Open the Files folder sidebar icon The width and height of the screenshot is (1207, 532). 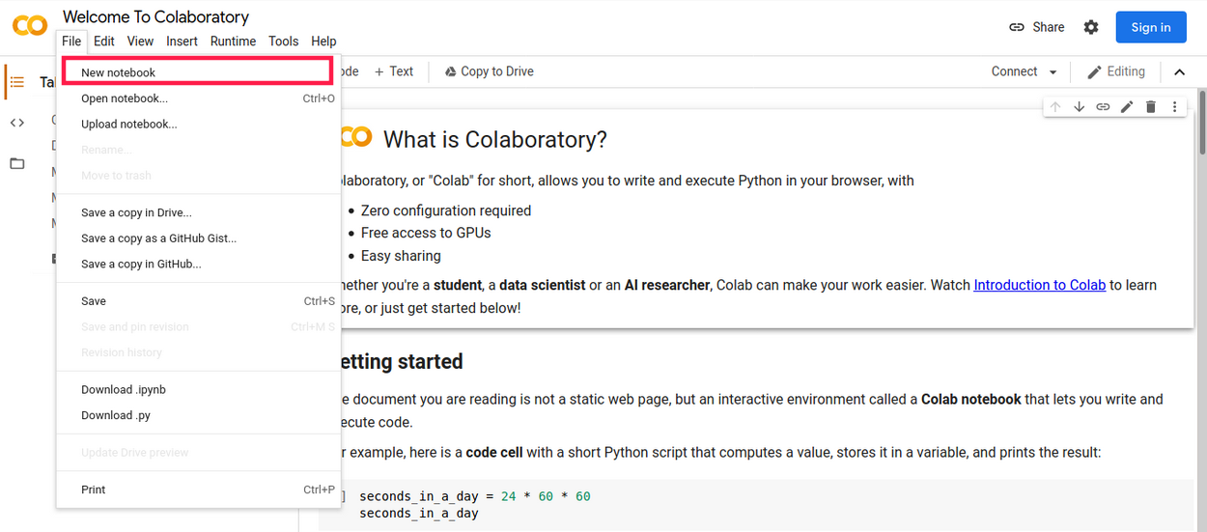[x=17, y=163]
